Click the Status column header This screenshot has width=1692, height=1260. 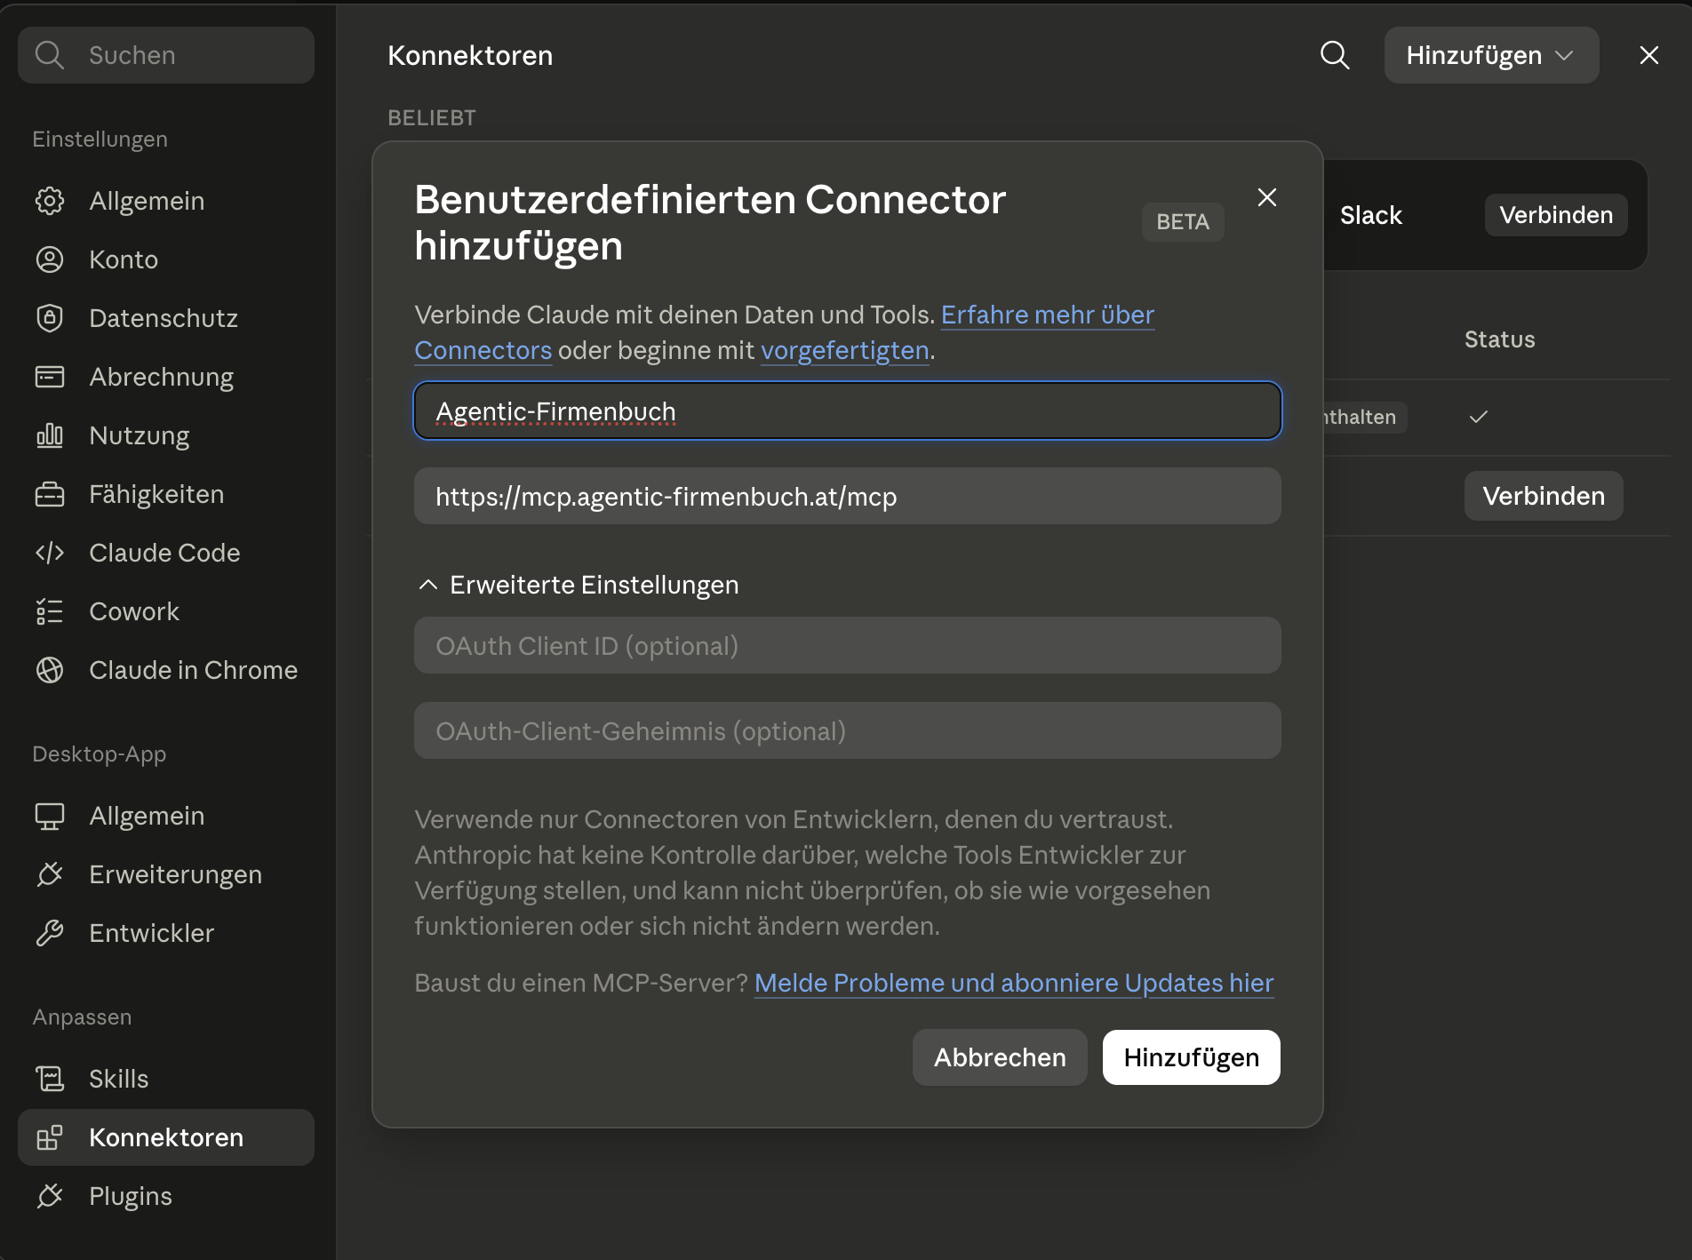click(1500, 339)
